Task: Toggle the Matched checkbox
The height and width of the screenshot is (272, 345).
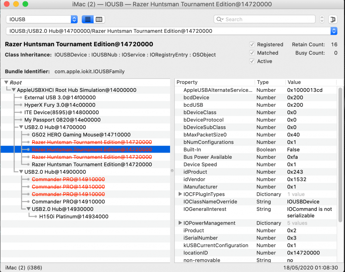Action: tap(252, 53)
